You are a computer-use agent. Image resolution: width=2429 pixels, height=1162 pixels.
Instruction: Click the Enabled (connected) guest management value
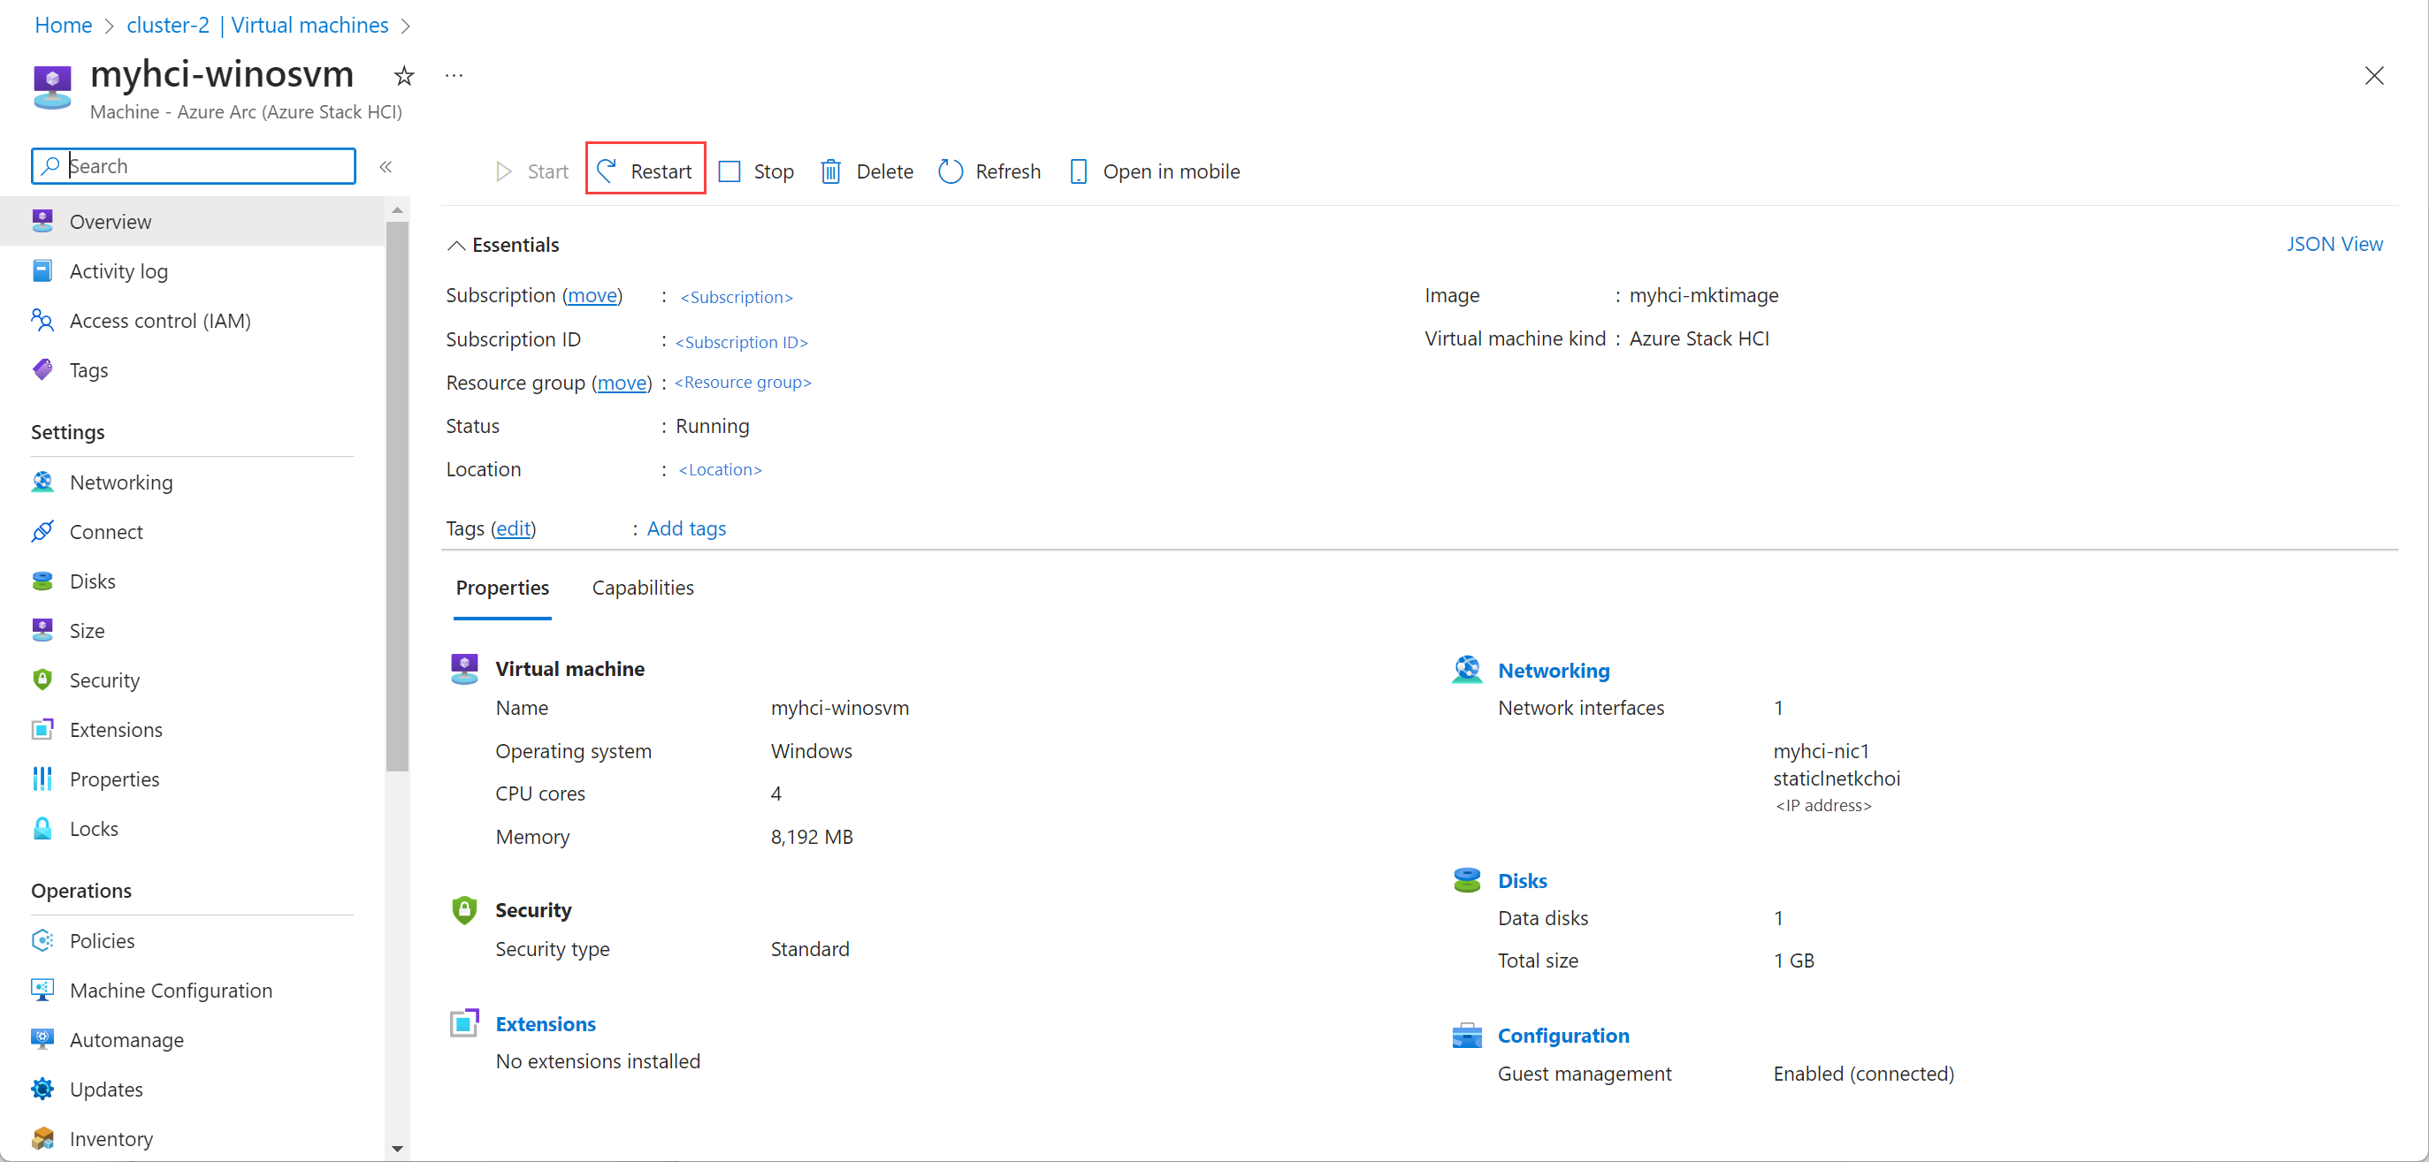[1862, 1074]
